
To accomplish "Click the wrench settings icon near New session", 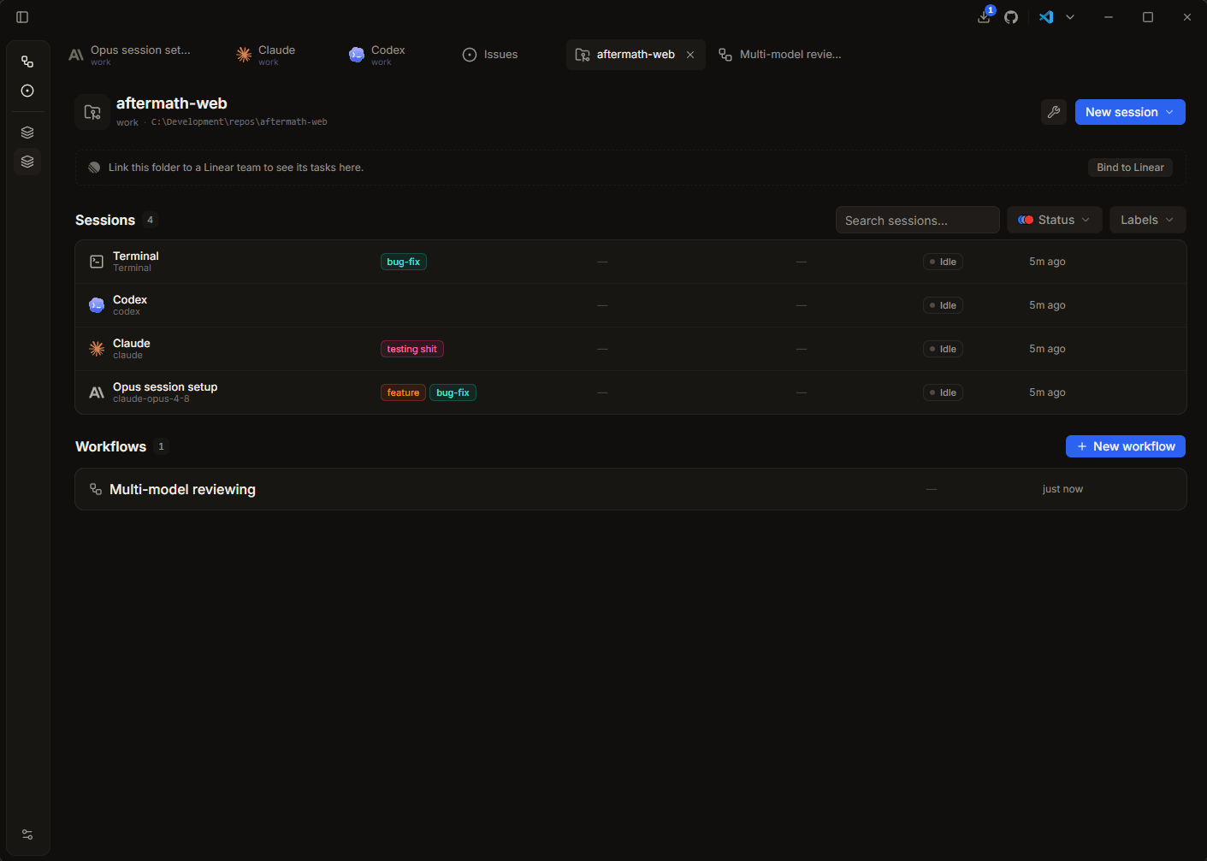I will [x=1054, y=112].
